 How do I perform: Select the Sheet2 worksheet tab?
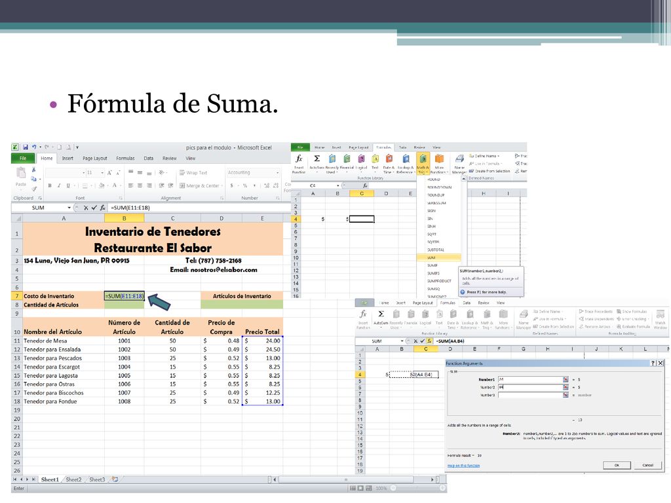tap(73, 479)
